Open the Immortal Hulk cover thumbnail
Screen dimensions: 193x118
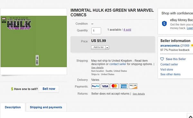tap(34, 42)
